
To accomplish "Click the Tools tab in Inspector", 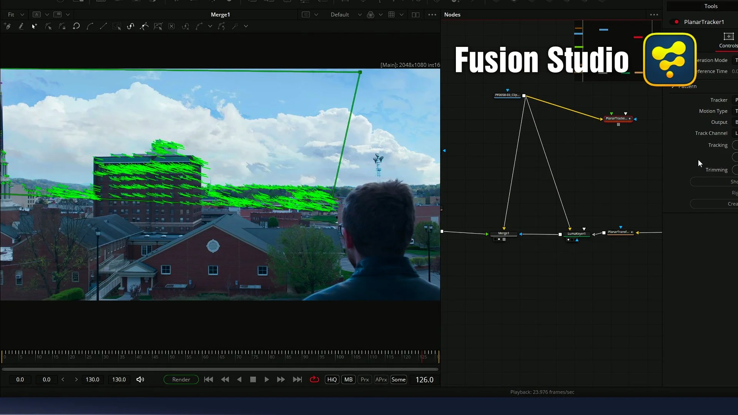I will point(711,6).
